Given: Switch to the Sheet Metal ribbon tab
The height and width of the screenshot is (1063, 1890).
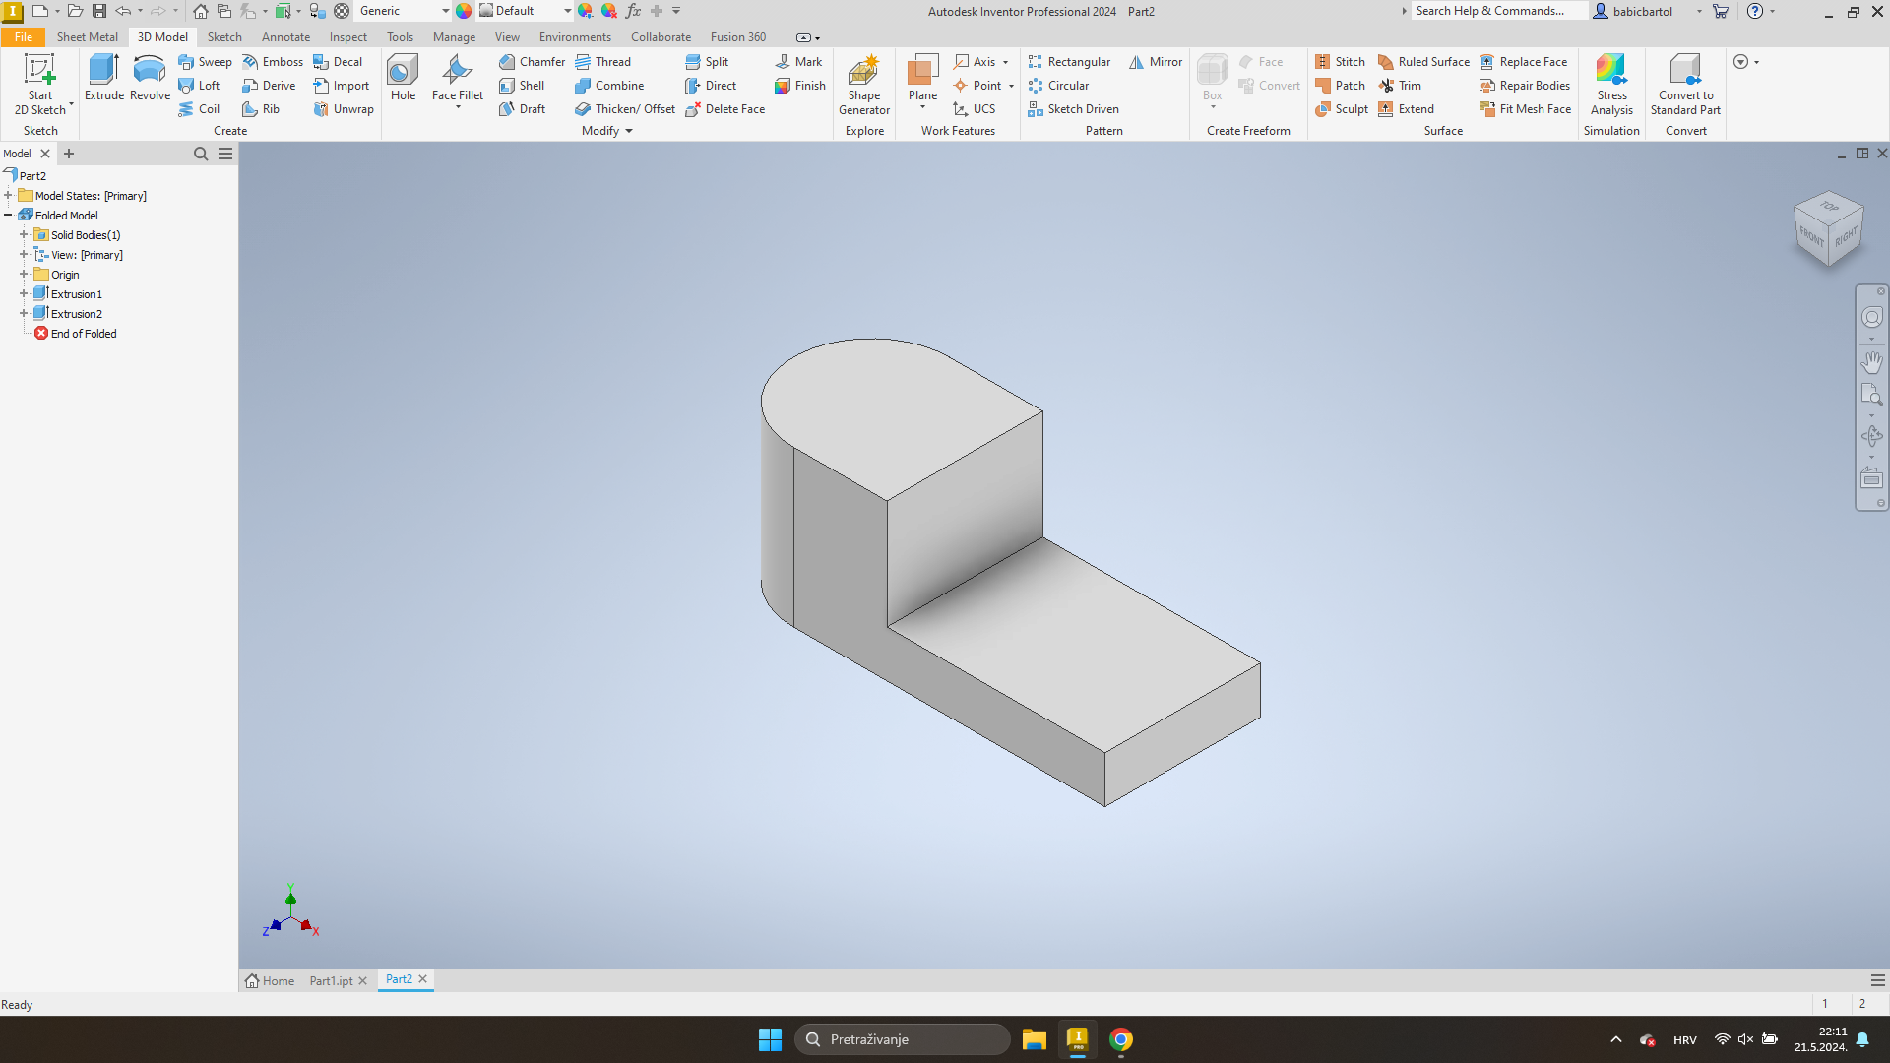Looking at the screenshot, I should (86, 36).
